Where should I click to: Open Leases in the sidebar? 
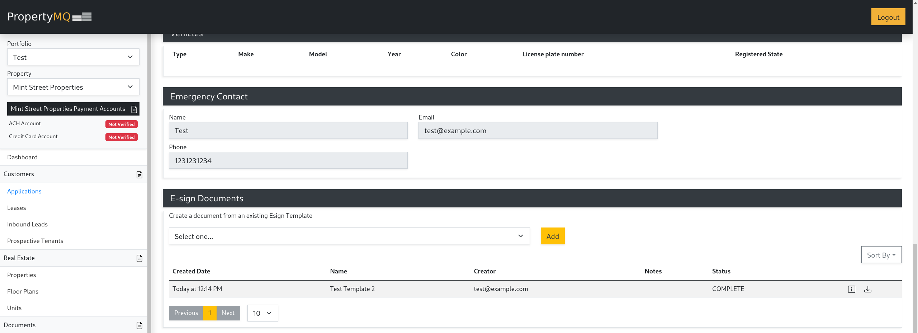16,208
